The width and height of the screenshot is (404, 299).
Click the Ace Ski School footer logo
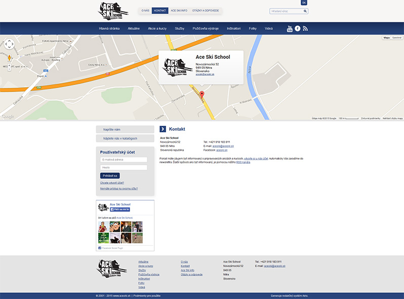pyautogui.click(x=111, y=269)
